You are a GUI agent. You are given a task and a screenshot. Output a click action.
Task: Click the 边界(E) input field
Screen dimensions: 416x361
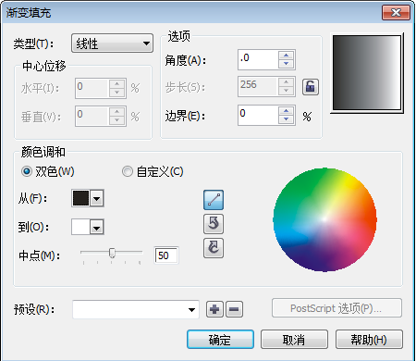258,115
